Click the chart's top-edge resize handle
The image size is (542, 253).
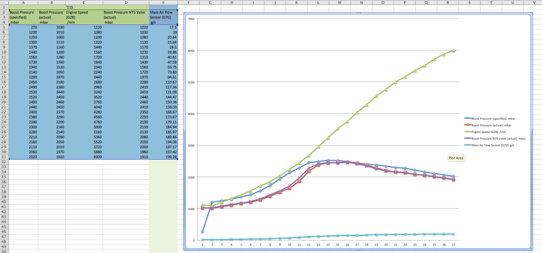point(358,13)
